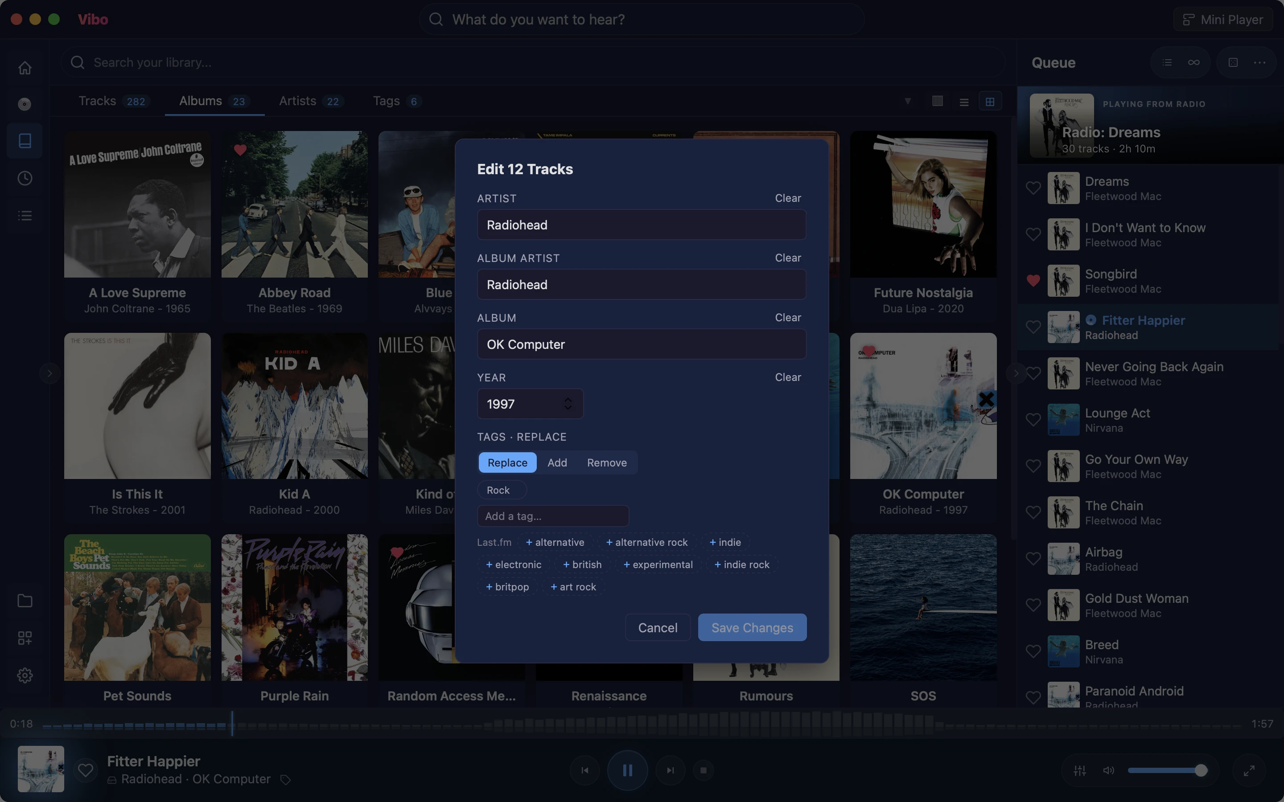The height and width of the screenshot is (802, 1284).
Task: Clear the Album Artist field
Action: 788,258
